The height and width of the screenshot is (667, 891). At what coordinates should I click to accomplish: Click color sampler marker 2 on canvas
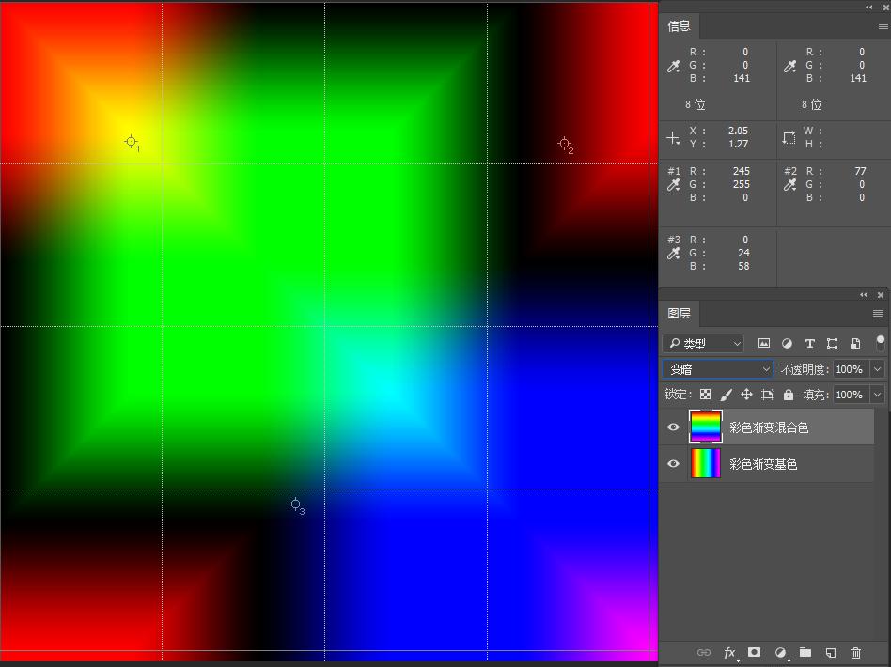[x=564, y=143]
